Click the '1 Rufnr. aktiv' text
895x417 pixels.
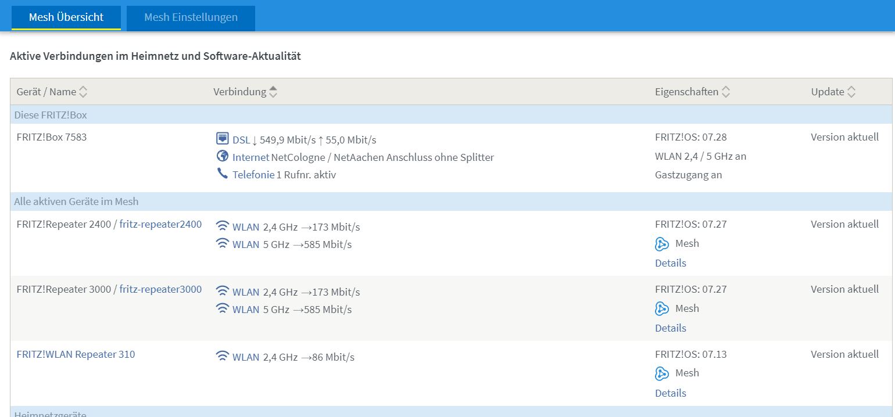pyautogui.click(x=306, y=175)
